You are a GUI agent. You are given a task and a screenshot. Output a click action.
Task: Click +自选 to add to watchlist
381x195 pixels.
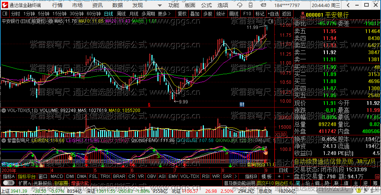[273, 14]
